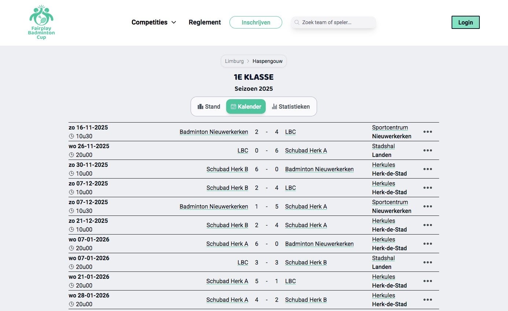Show more options for 28-01-2026 match

tap(427, 300)
